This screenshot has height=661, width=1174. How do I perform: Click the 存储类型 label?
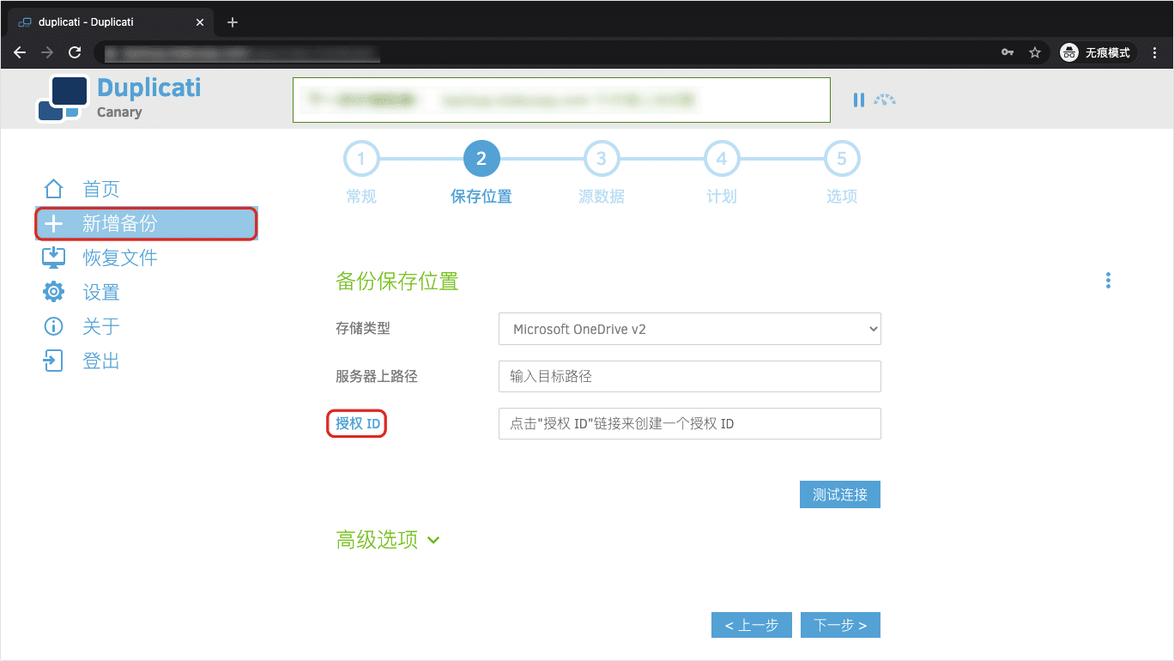pos(363,328)
